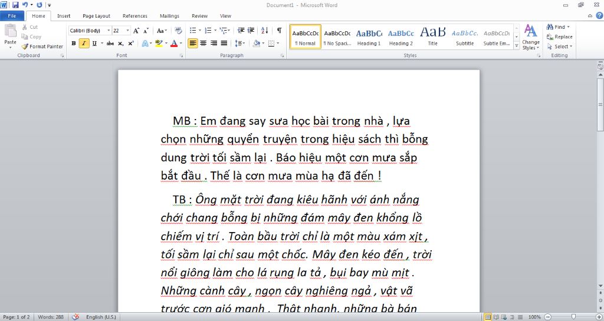Apply the No Spacing style

[337, 37]
